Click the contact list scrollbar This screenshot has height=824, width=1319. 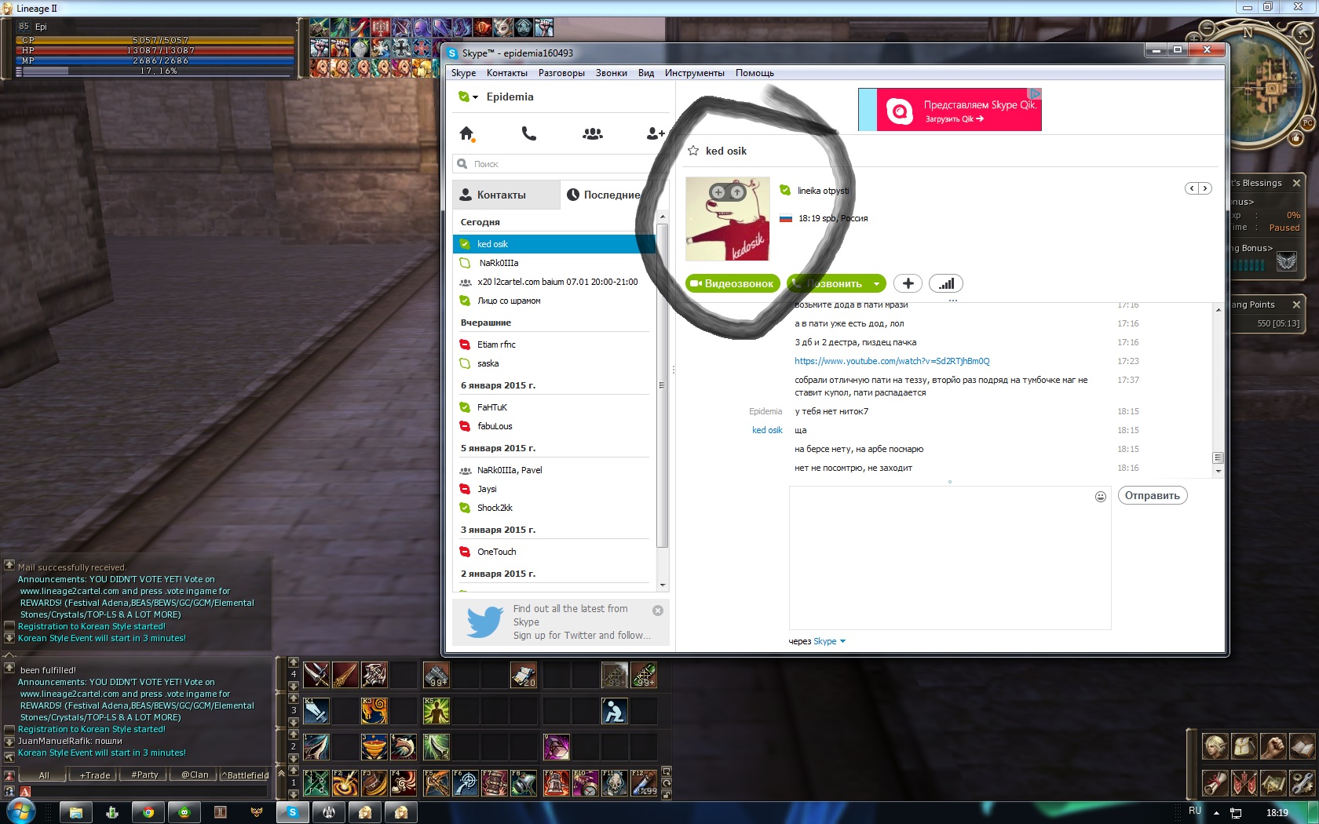[663, 385]
